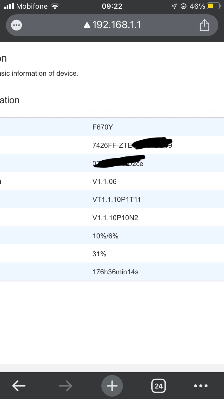Open the tab switcher showing 24 tabs
The width and height of the screenshot is (224, 399).
pos(159,386)
